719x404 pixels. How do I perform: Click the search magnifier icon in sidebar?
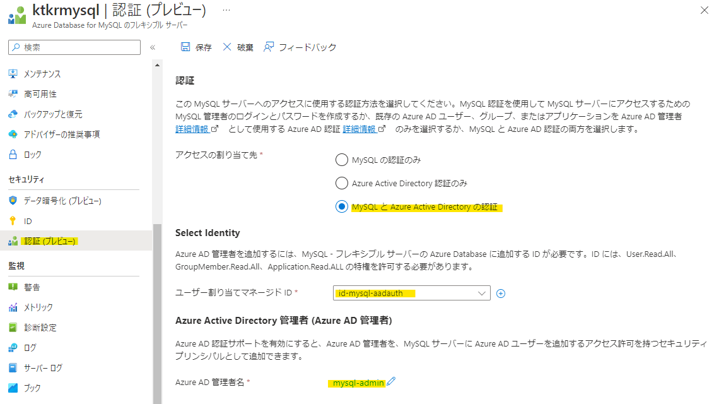16,47
